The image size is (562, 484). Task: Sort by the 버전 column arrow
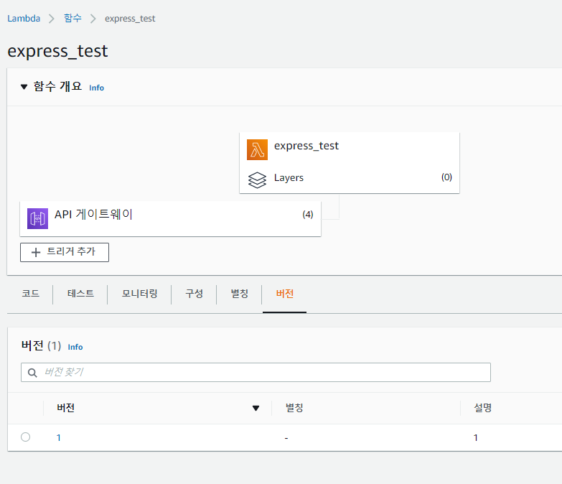(x=256, y=409)
